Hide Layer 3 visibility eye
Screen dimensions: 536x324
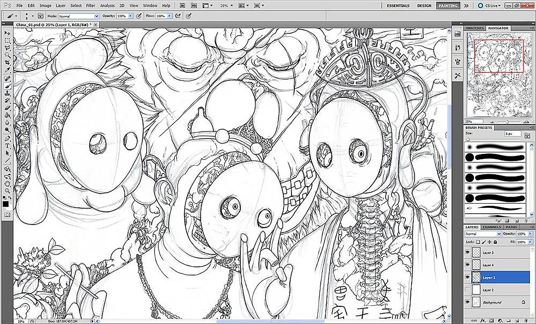468,253
